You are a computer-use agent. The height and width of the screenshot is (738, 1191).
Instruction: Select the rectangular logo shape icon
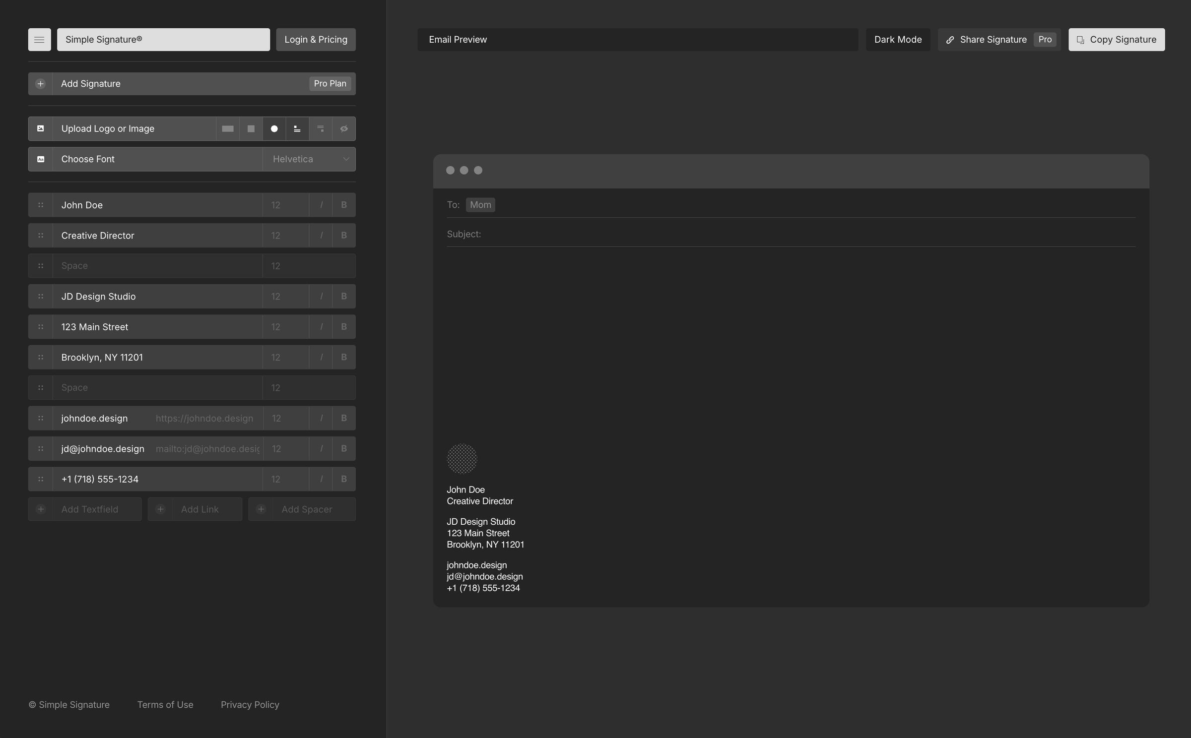click(228, 129)
